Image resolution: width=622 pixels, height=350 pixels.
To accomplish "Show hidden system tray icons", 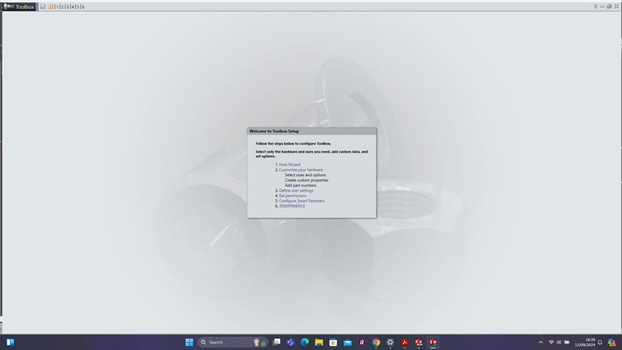I will pyautogui.click(x=540, y=342).
